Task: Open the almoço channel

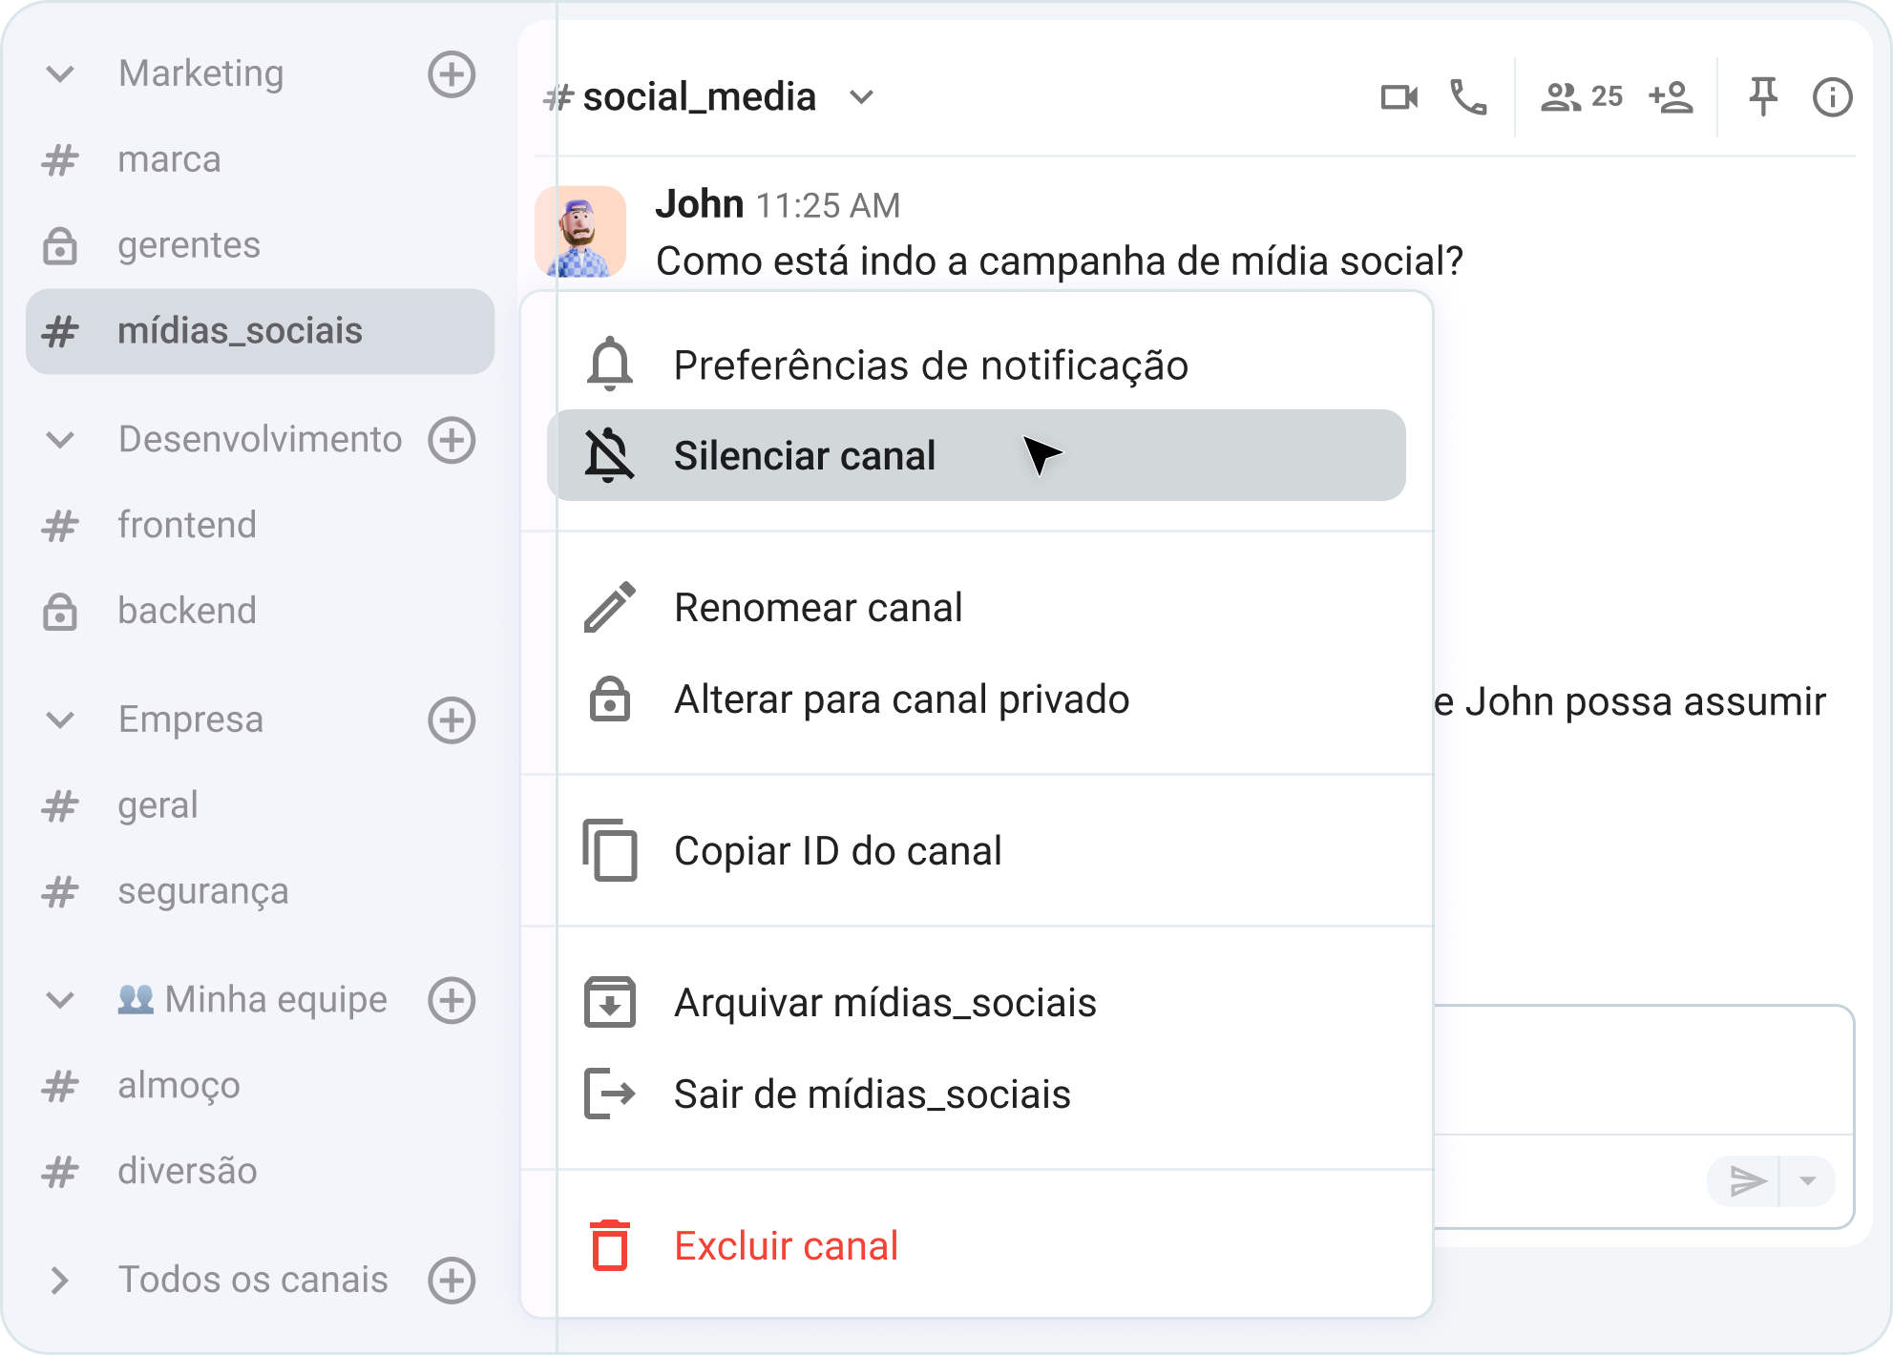Action: tap(260, 1086)
